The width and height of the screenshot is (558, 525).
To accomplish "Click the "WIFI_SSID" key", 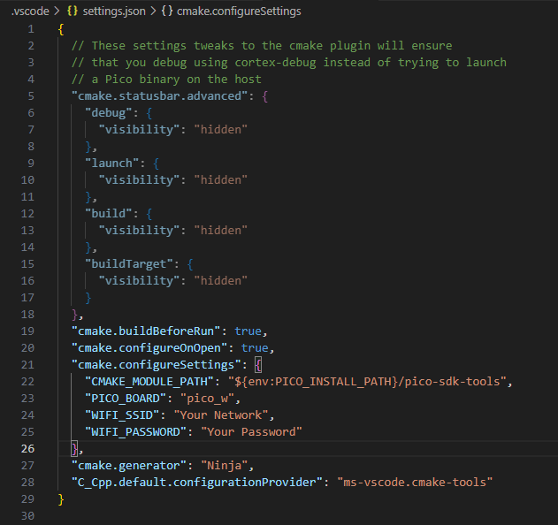I will coord(122,415).
